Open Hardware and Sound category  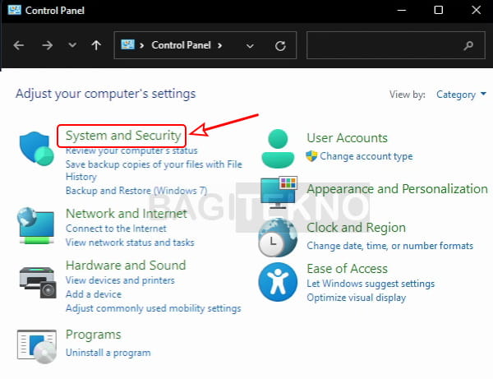(x=126, y=266)
